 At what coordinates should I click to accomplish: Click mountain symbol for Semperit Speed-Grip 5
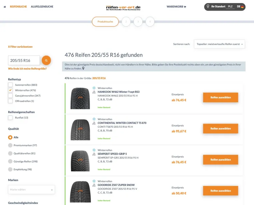(x=94, y=154)
